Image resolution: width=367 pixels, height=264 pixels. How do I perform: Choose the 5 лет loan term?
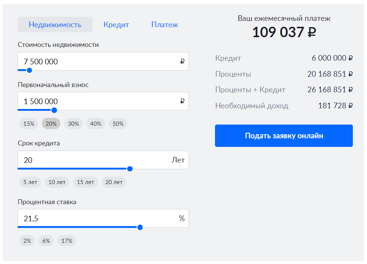30,182
